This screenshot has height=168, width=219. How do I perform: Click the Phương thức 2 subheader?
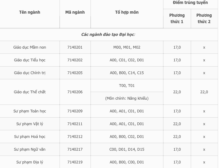pyautogui.click(x=204, y=18)
